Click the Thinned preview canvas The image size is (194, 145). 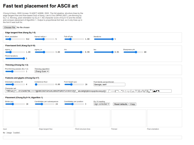click(129, 119)
